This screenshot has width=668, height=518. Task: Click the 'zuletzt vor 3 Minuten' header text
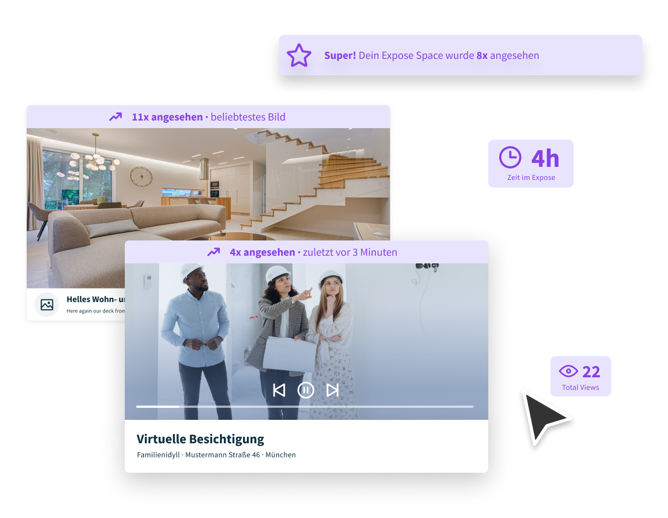(x=349, y=252)
